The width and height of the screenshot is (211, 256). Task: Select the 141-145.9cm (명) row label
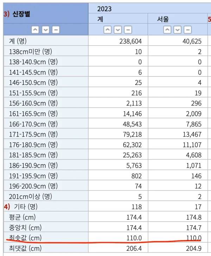coord(33,72)
